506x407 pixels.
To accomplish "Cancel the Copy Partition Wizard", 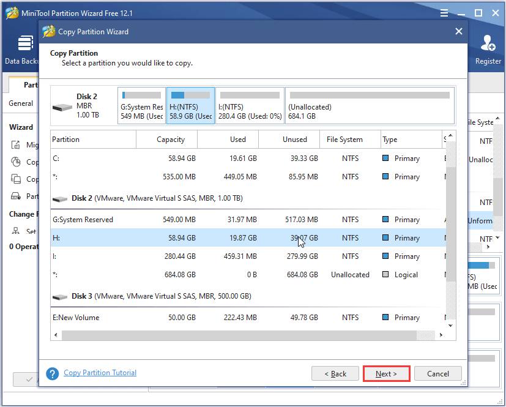I will [438, 374].
